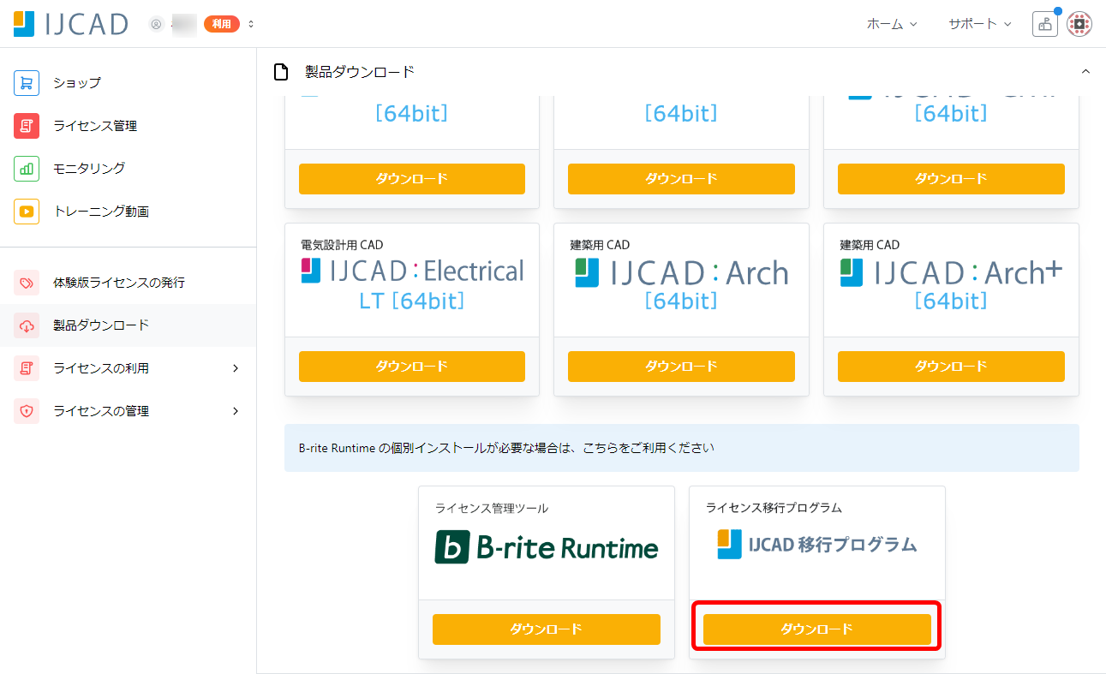Click the trial license issuance (体験版ライセンスの発行) icon
The image size is (1106, 674).
click(x=27, y=283)
